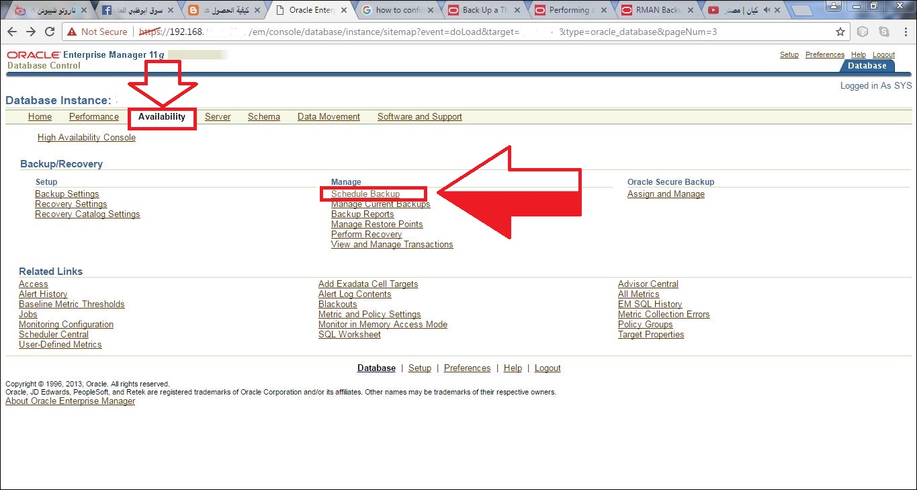917x490 pixels.
Task: Click the Schedule Backup link
Action: [x=365, y=194]
